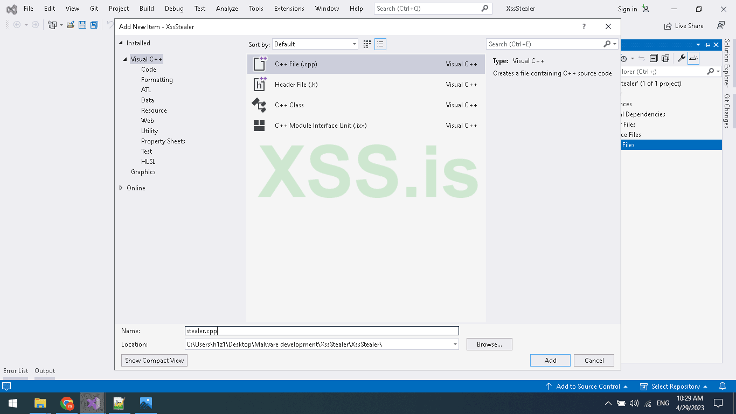Click Solution Explorer Collapse All icon
736x414 pixels.
(654, 58)
